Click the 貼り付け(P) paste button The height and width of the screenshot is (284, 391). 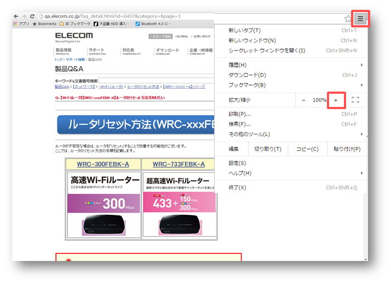tap(347, 149)
